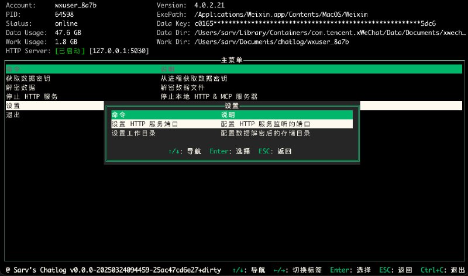Click PID value 64598
The image size is (468, 276).
[64, 14]
